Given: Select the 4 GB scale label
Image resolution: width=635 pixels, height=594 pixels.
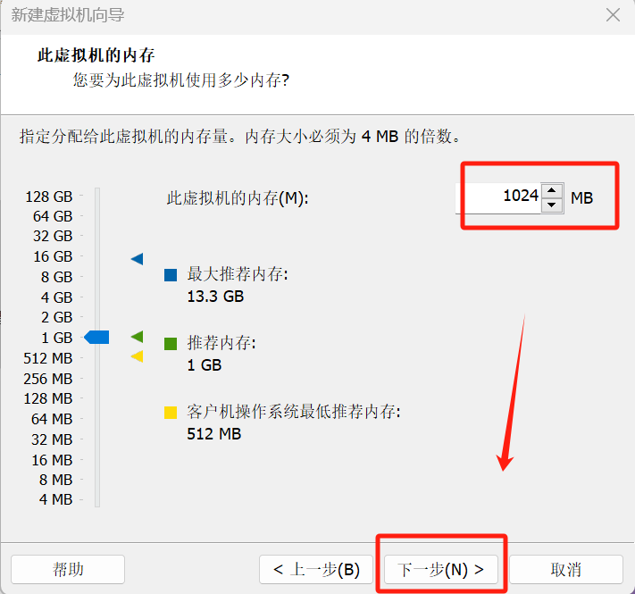Looking at the screenshot, I should [56, 297].
